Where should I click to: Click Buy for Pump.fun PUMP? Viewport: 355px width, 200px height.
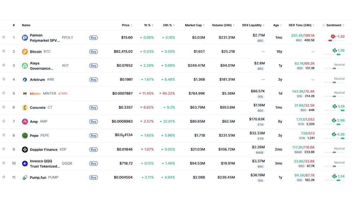[x=93, y=177]
